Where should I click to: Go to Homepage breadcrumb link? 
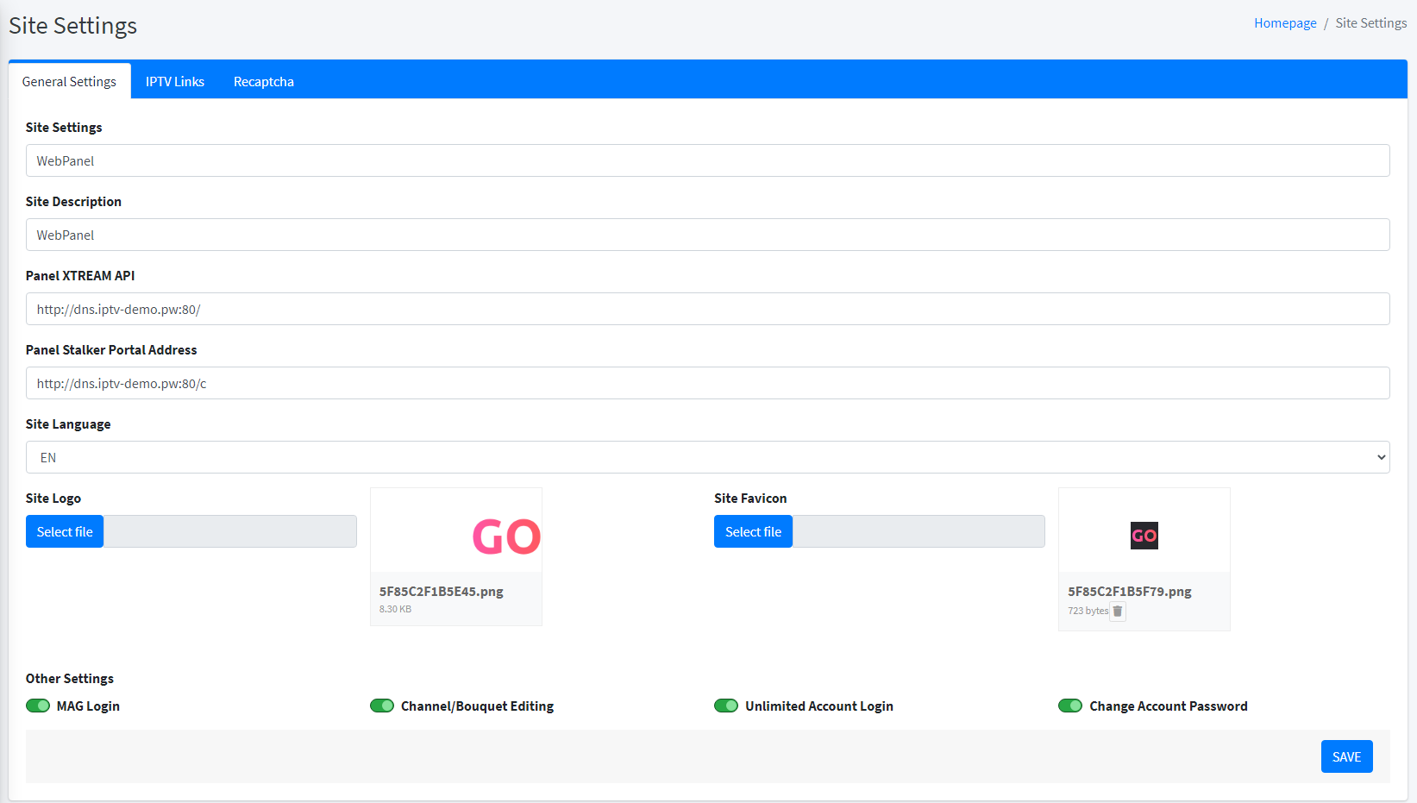coord(1285,23)
